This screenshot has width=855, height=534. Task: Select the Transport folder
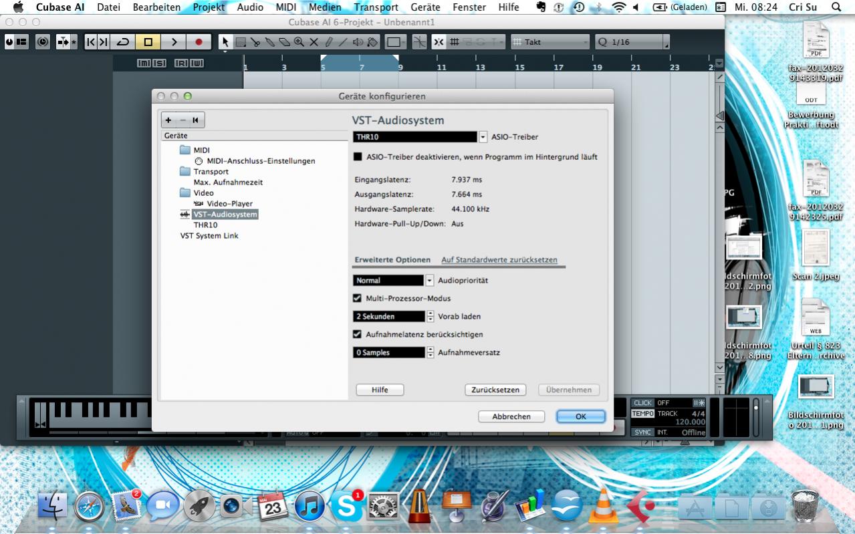pyautogui.click(x=204, y=172)
